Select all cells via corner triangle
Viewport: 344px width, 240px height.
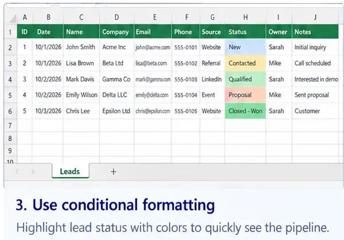click(x=13, y=18)
